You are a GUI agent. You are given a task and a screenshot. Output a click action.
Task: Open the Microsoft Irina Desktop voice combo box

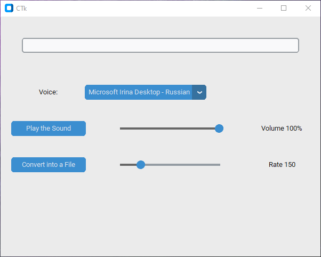click(146, 92)
